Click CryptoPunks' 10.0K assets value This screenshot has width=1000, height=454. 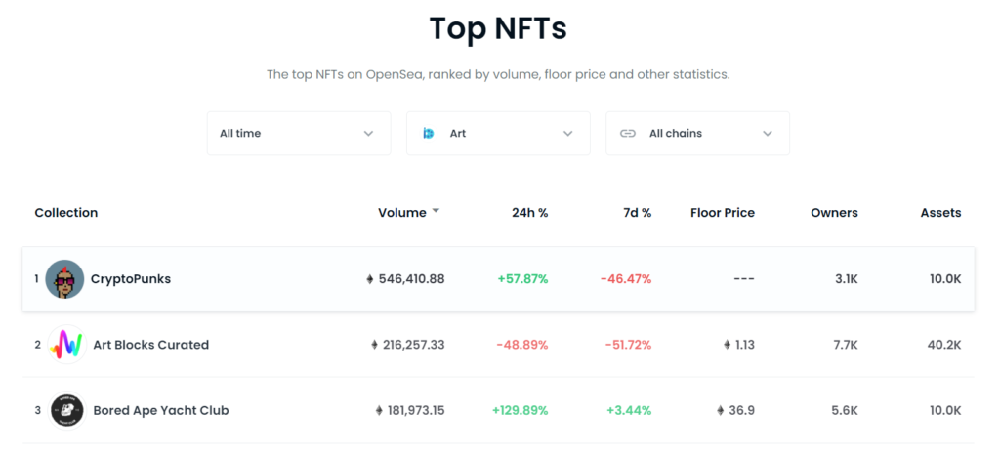coord(945,279)
